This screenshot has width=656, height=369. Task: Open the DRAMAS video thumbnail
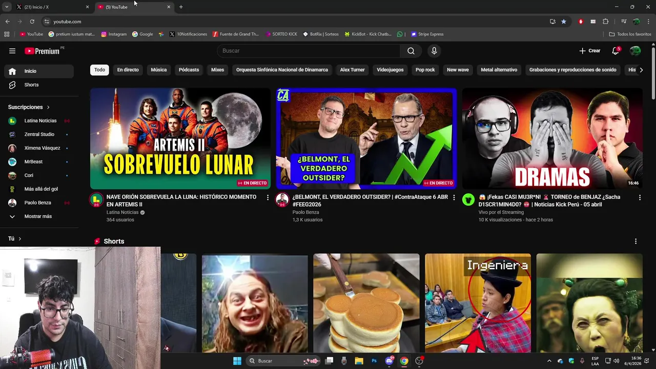[x=552, y=138]
